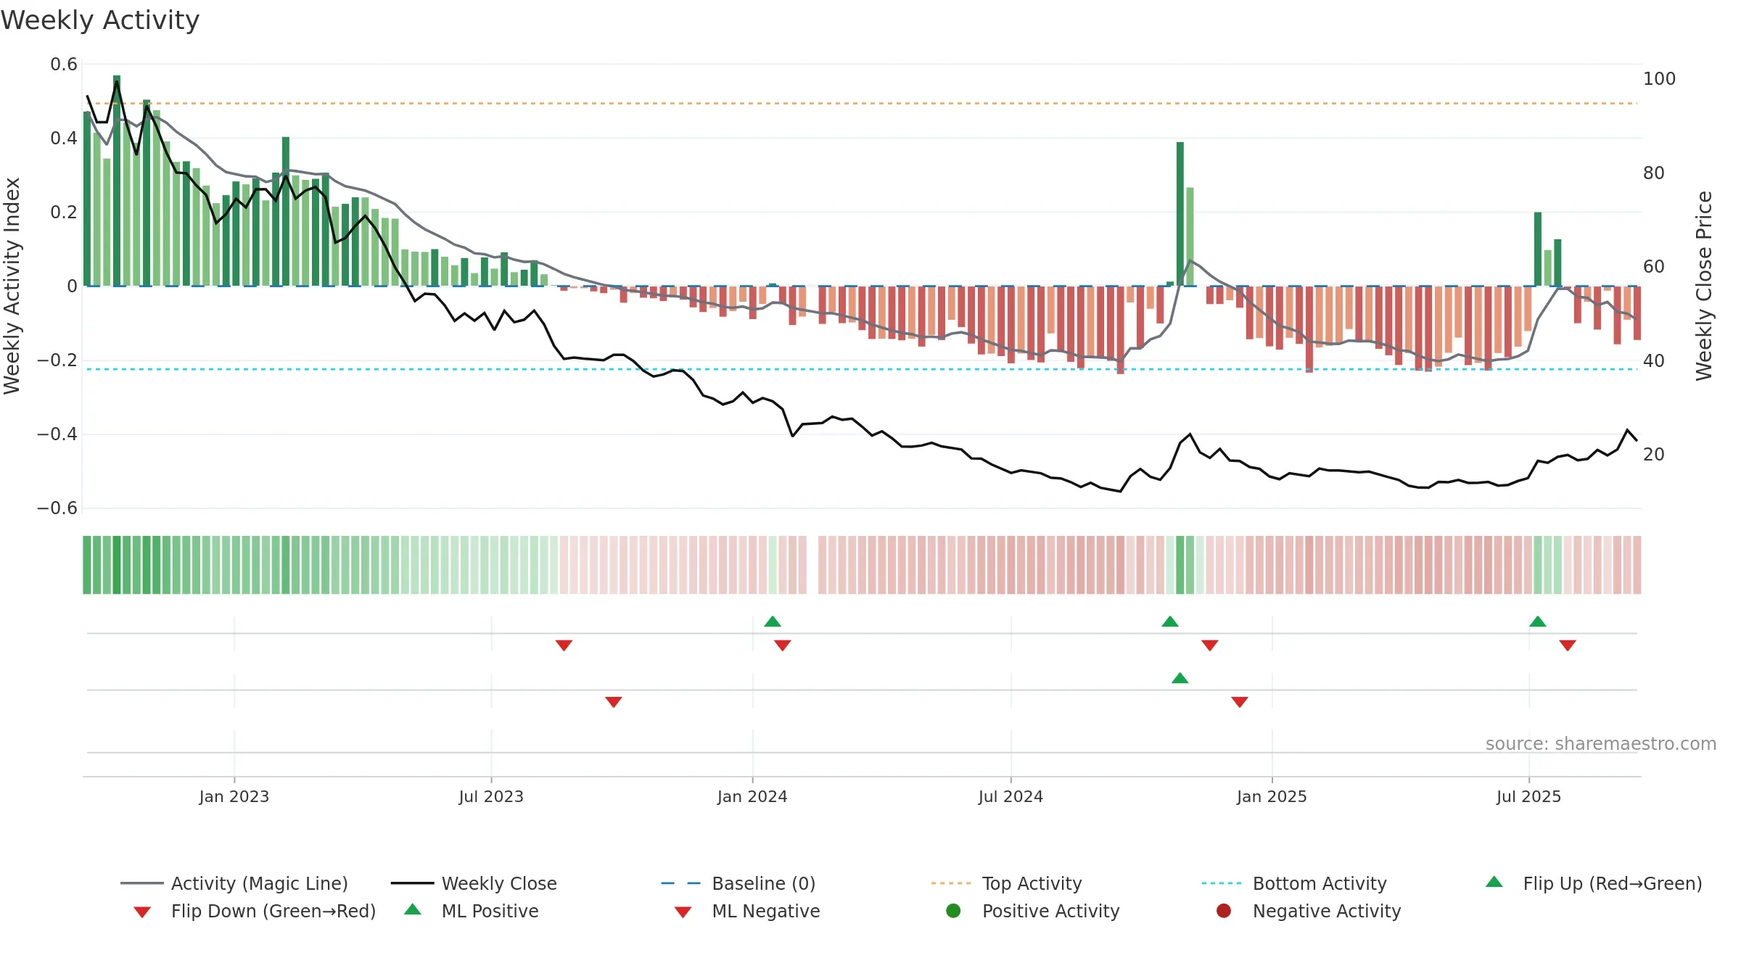Toggle Baseline (0) in the legend

(x=738, y=883)
